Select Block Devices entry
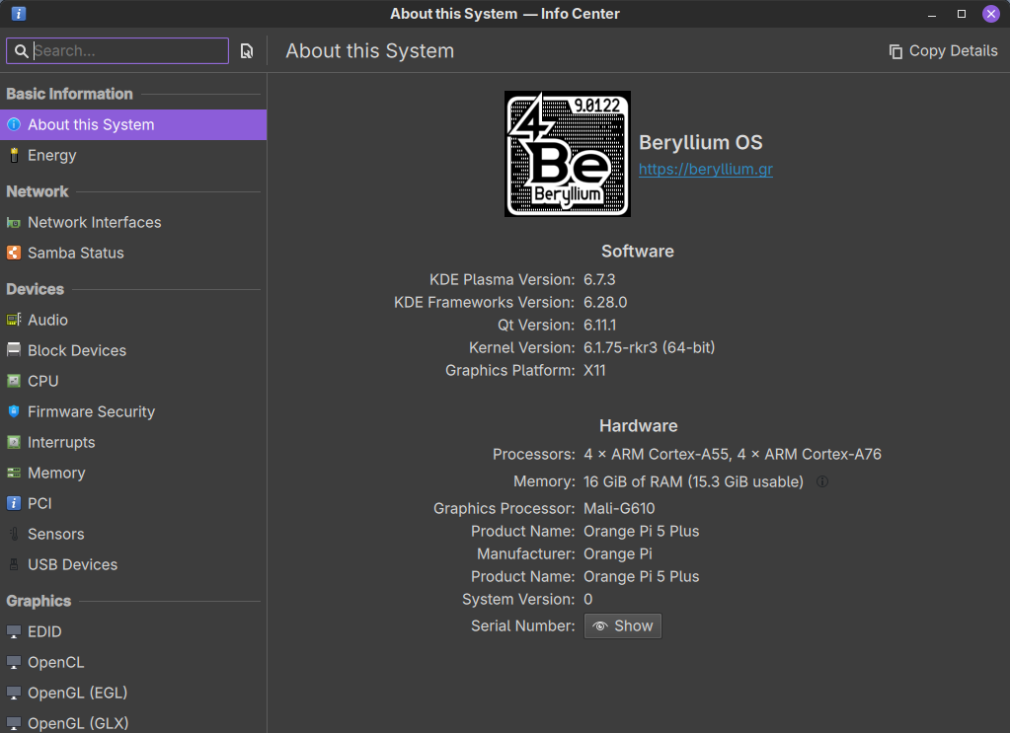The height and width of the screenshot is (733, 1010). point(133,350)
